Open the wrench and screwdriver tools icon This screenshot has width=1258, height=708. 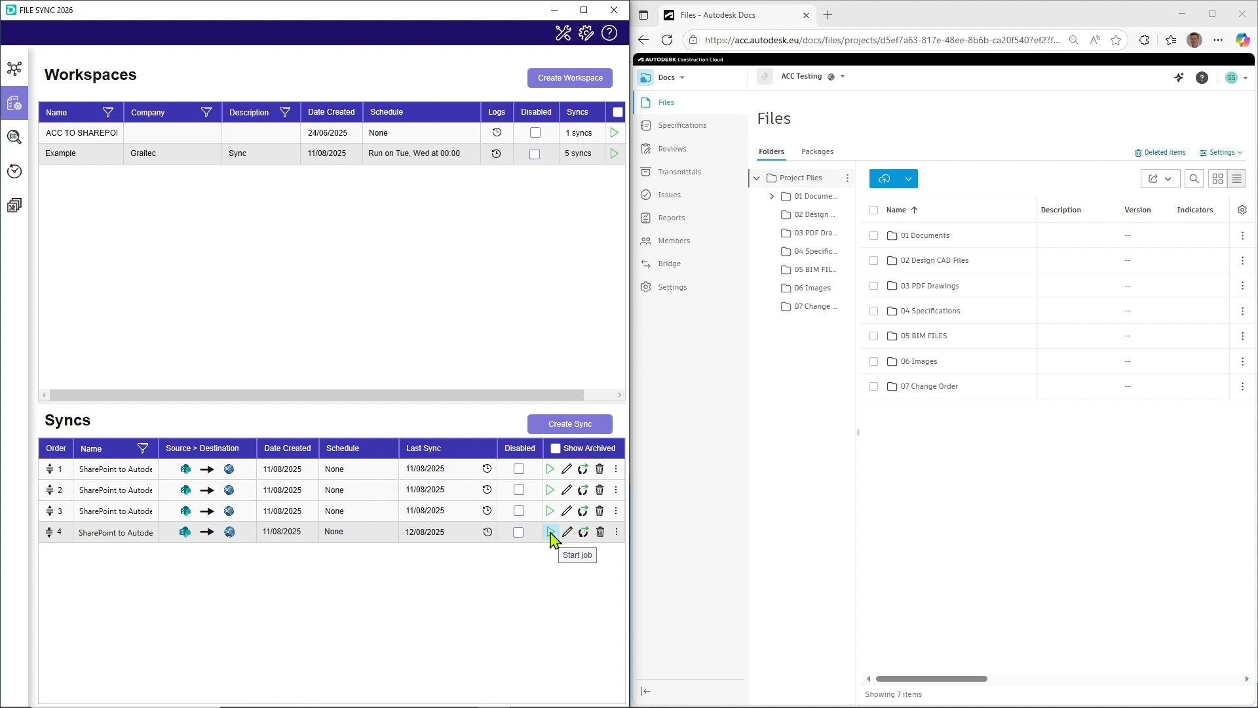click(563, 33)
